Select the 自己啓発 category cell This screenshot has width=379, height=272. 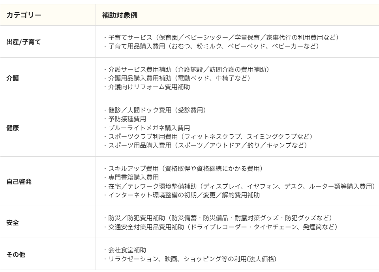[18, 181]
